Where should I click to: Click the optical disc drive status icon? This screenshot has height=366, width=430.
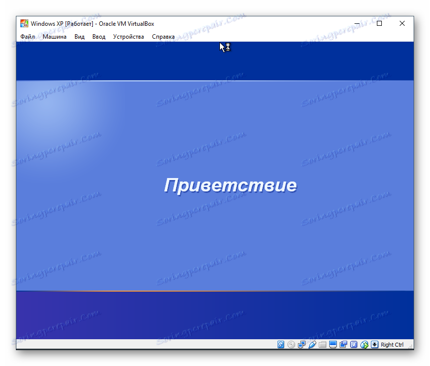(x=291, y=344)
